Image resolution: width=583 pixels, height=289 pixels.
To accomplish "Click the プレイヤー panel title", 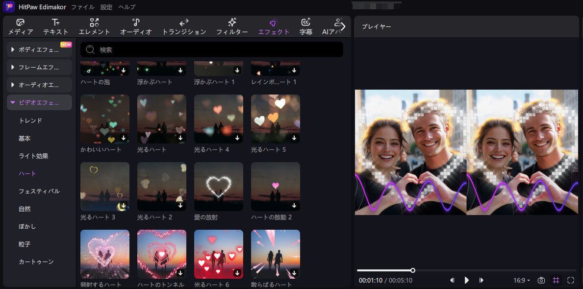I will [376, 27].
